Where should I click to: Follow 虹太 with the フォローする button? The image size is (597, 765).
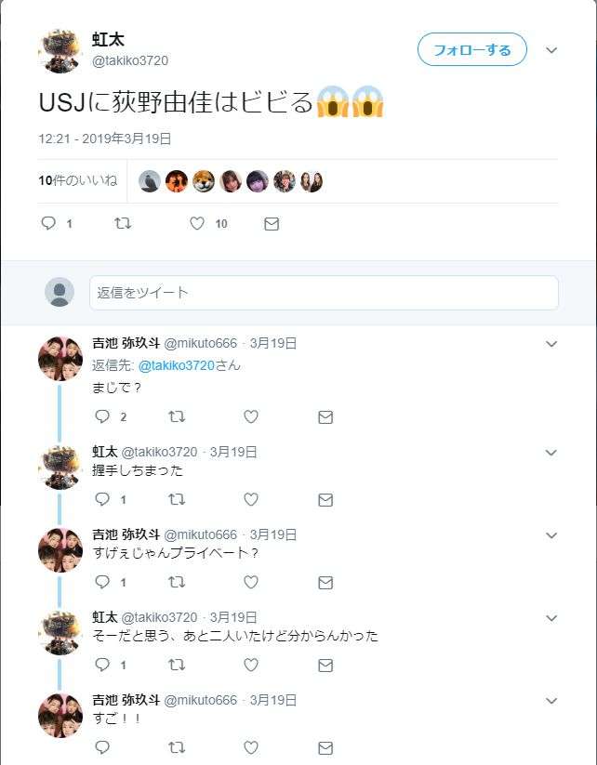[x=472, y=50]
